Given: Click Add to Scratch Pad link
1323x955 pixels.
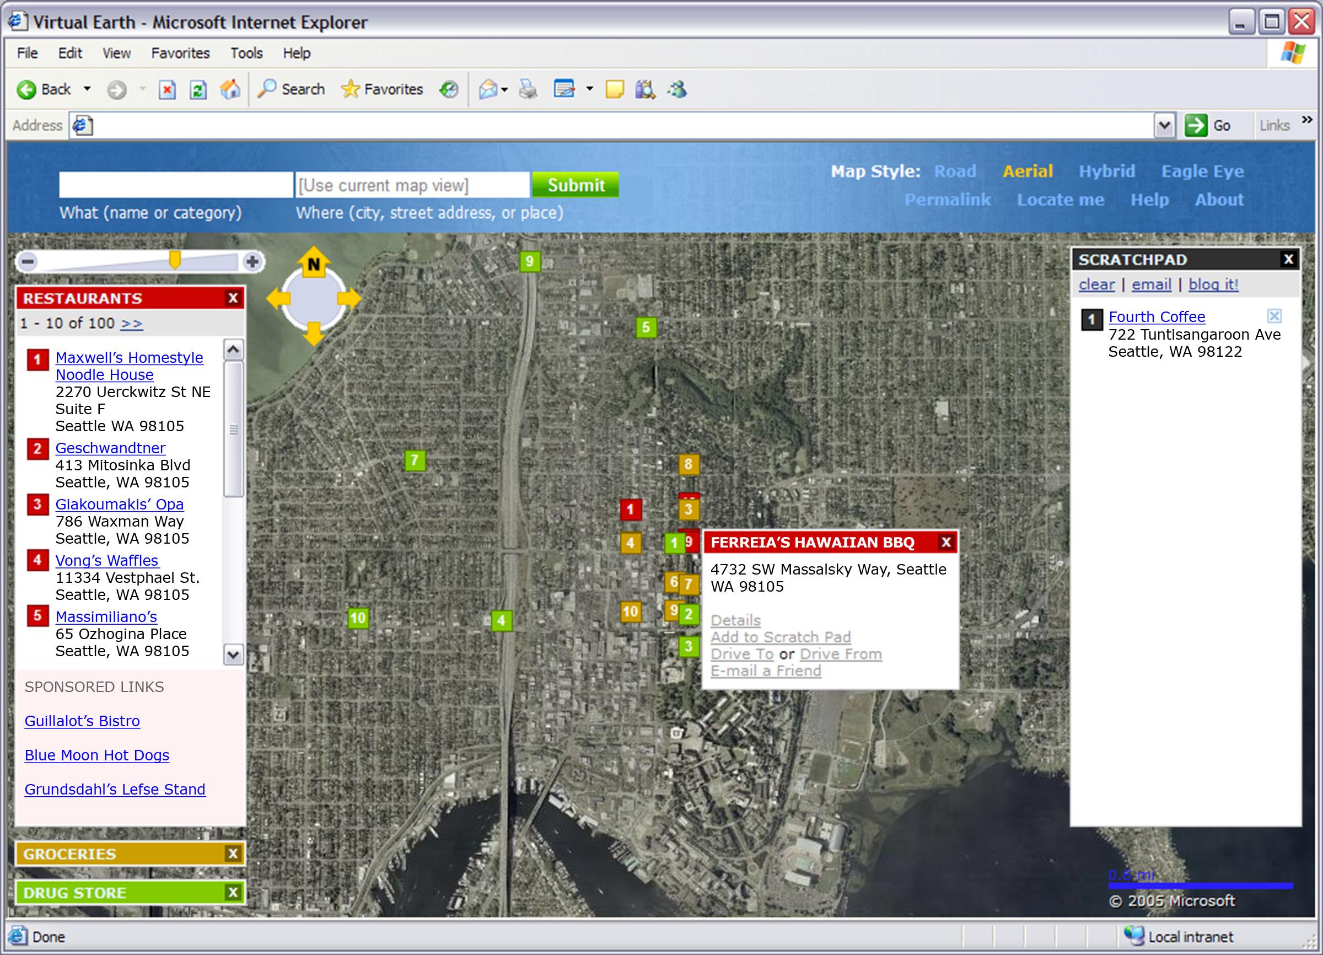Looking at the screenshot, I should coord(781,637).
